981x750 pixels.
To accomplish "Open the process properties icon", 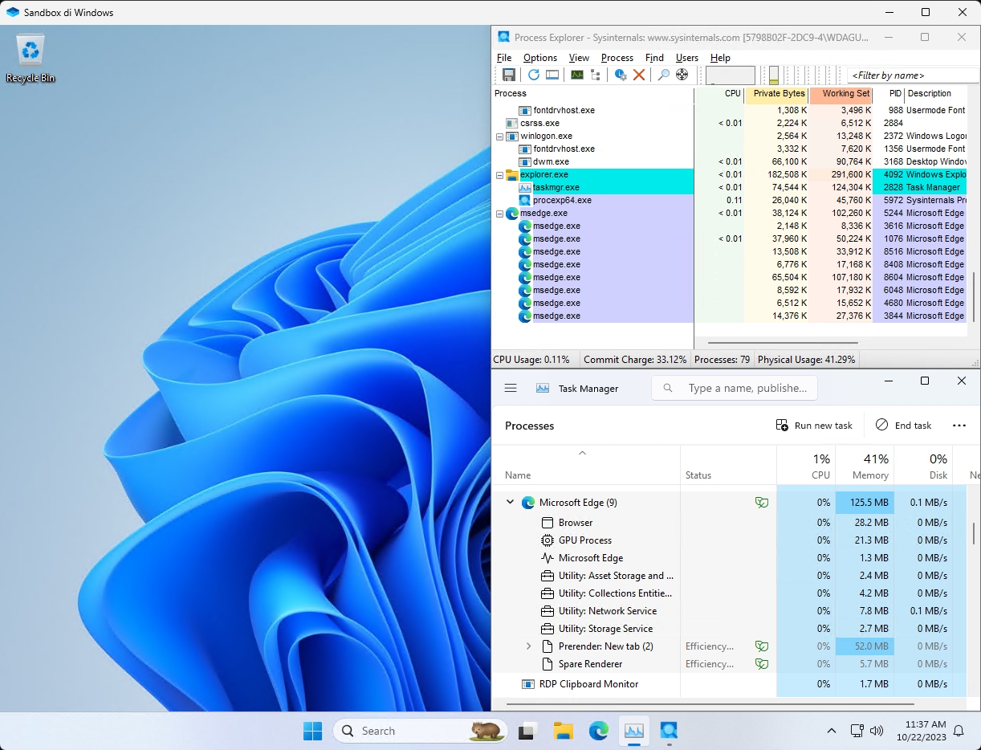I will click(x=621, y=75).
